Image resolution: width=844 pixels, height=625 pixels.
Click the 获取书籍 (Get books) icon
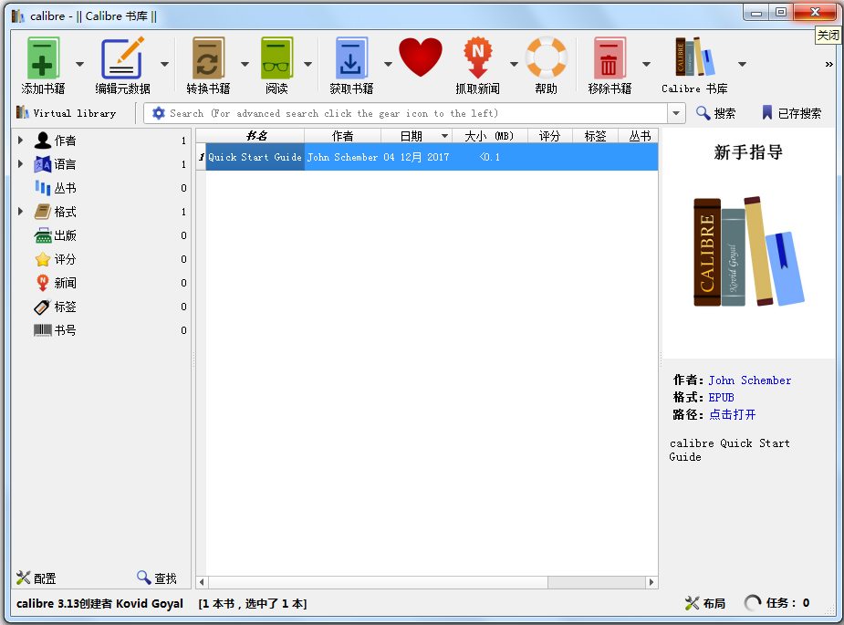(x=351, y=59)
